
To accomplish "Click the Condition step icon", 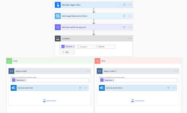I will pos(58,38).
